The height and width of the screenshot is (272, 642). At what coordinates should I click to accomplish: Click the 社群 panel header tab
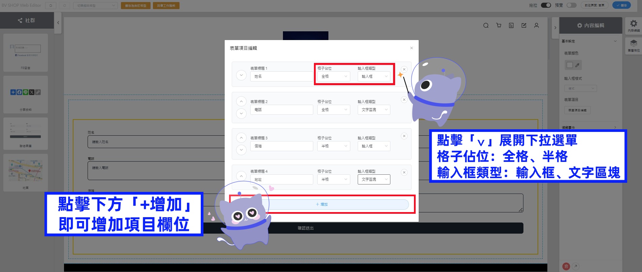tap(27, 21)
